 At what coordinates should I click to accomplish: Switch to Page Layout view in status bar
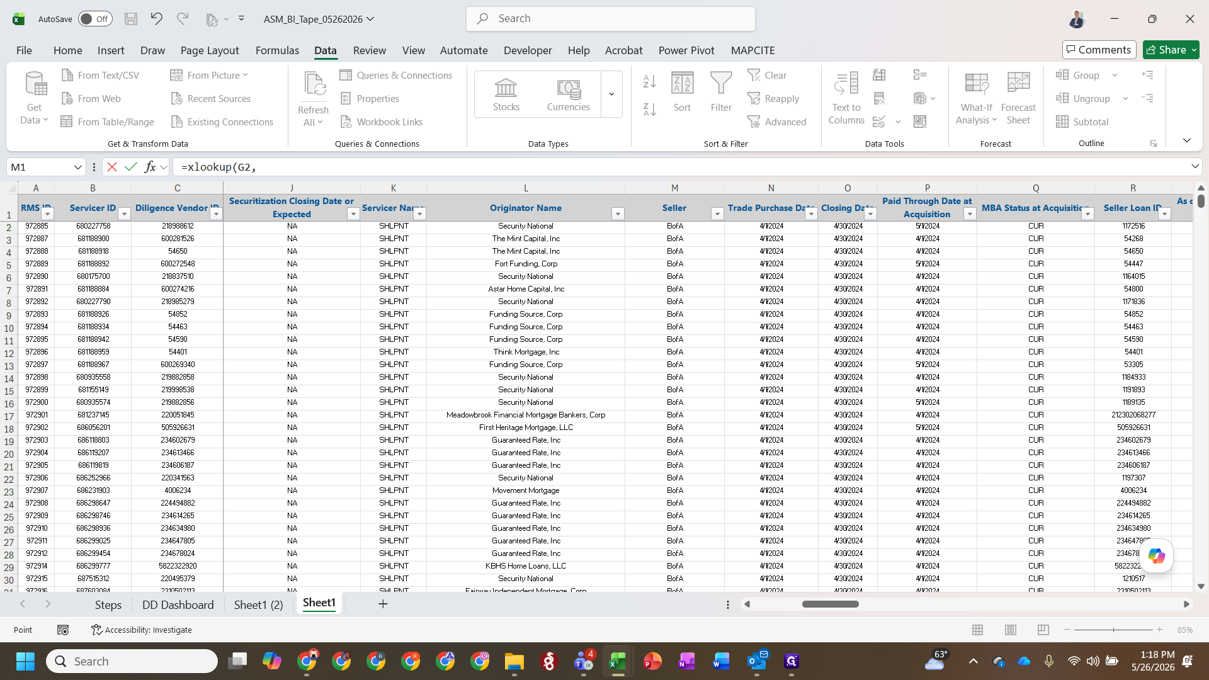pyautogui.click(x=1011, y=630)
